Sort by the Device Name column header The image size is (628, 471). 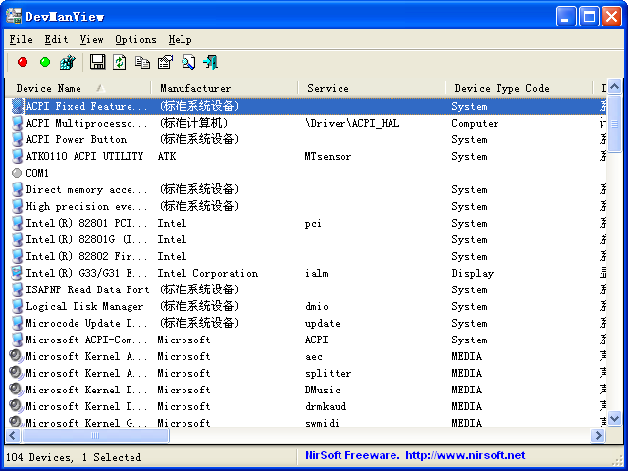coord(78,88)
